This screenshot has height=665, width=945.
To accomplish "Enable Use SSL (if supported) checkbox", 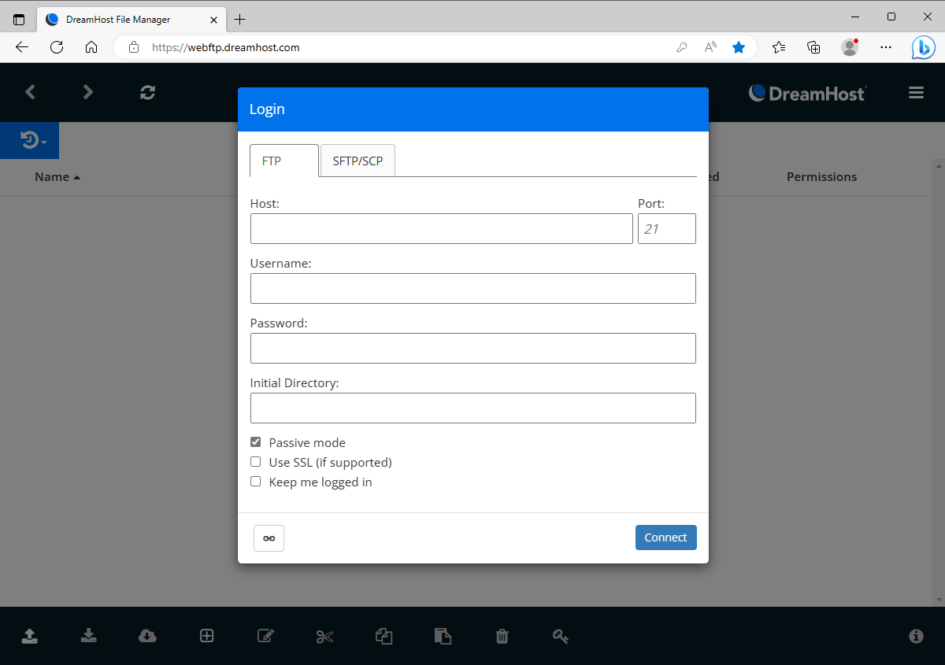I will click(x=255, y=462).
